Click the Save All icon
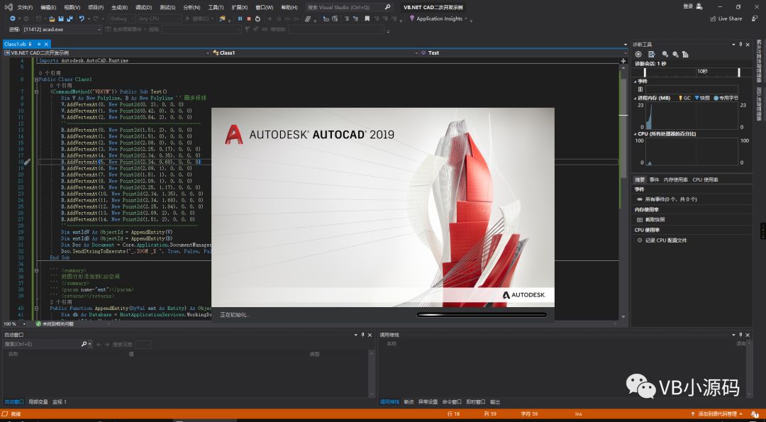 [x=70, y=18]
